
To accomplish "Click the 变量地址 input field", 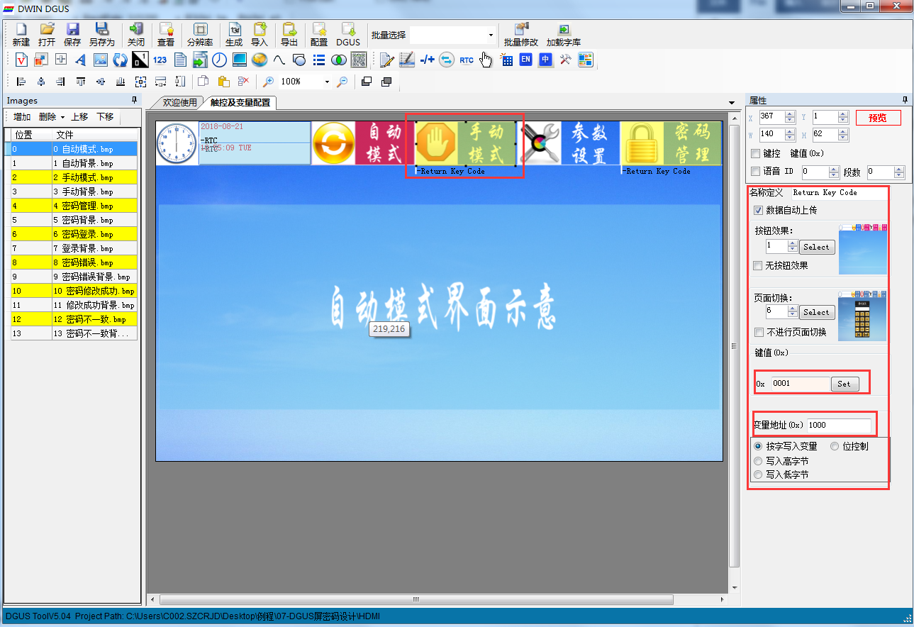I will pyautogui.click(x=839, y=425).
